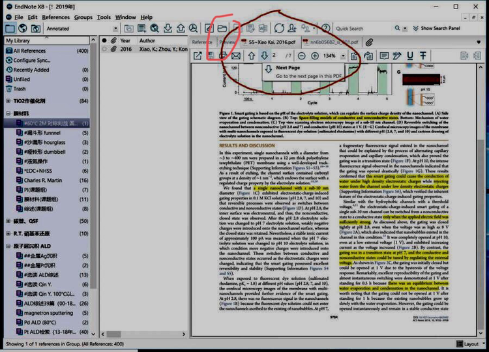Select Configure Sync in My Library
The height and width of the screenshot is (352, 489).
point(31,60)
